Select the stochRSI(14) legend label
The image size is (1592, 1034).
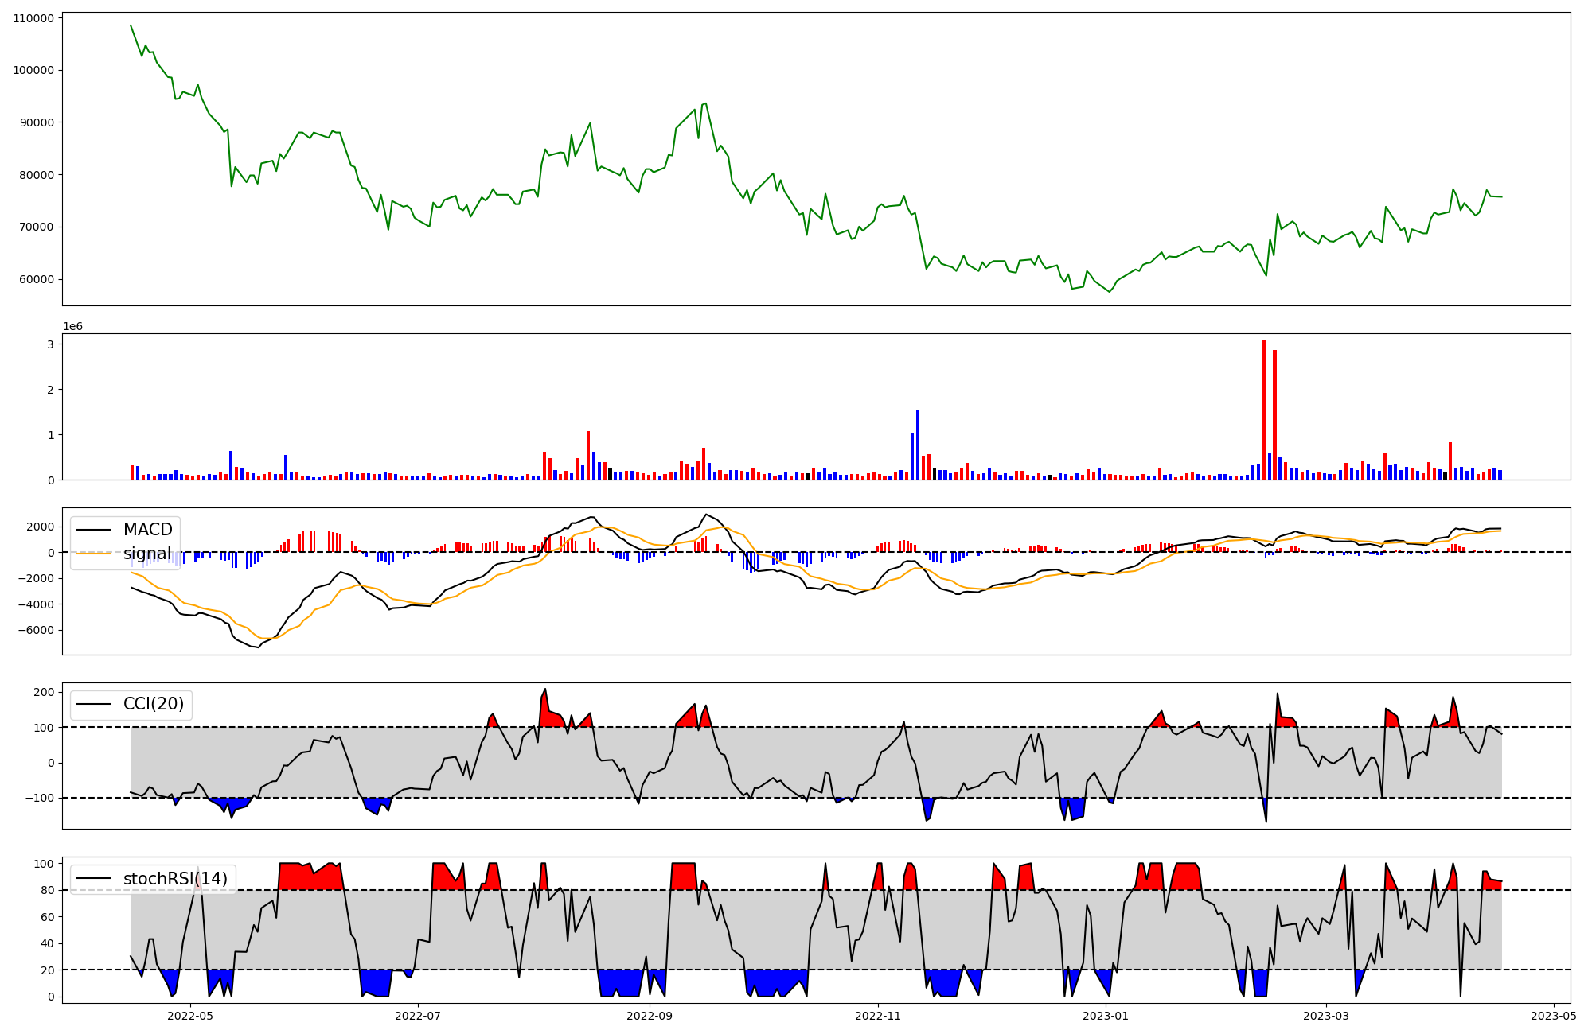click(174, 879)
